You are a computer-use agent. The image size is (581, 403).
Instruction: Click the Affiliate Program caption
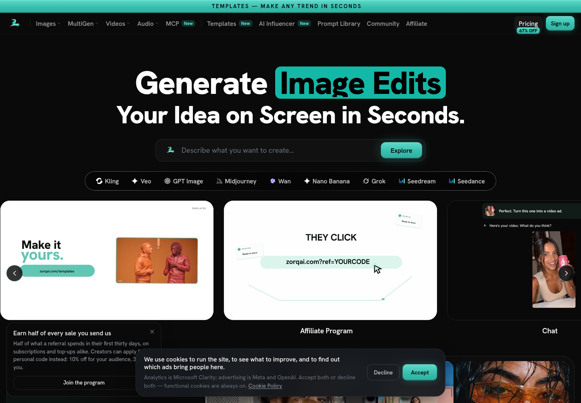coord(326,331)
